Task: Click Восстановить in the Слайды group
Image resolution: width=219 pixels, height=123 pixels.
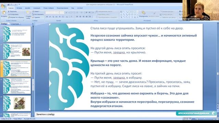Action: coord(38,14)
